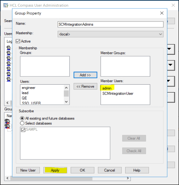Click last user icon in background Users list
The width and height of the screenshot is (179, 185).
[9, 79]
